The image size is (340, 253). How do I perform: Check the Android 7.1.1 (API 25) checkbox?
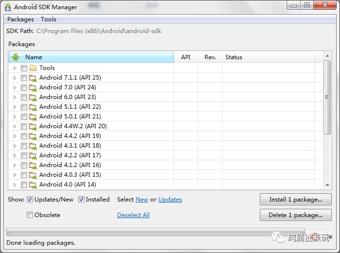pos(24,78)
